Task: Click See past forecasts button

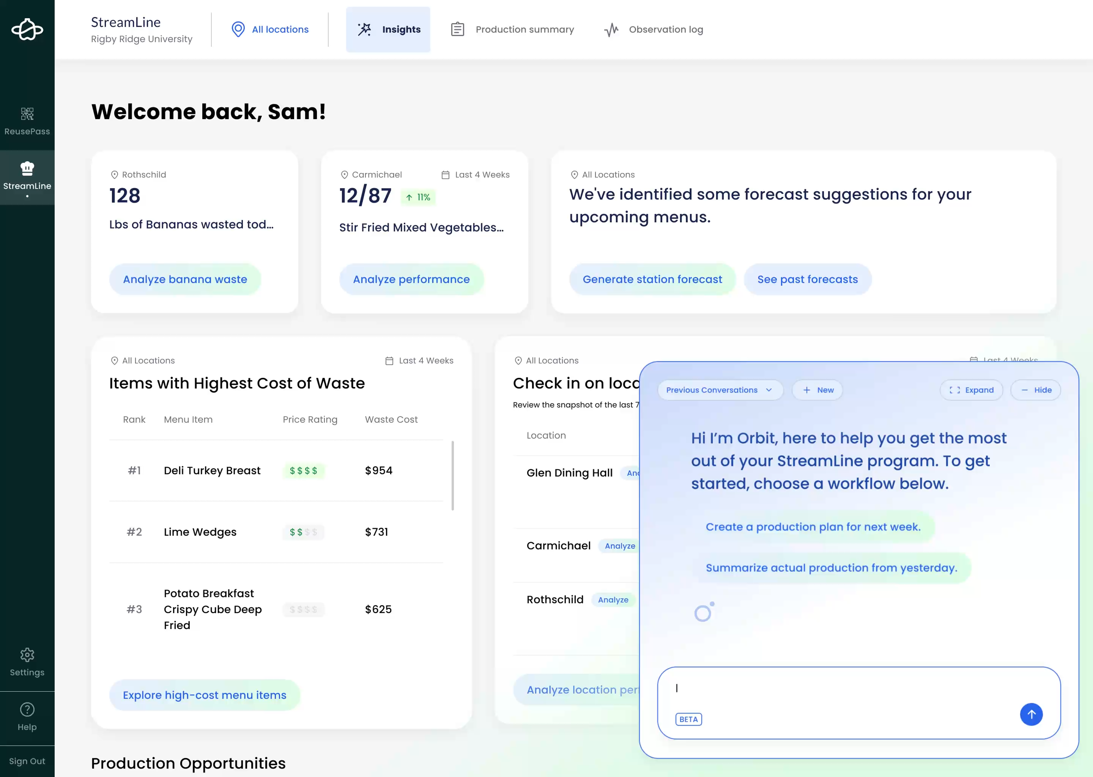Action: pos(807,279)
